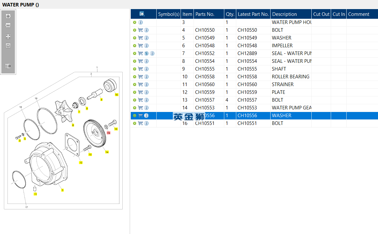The height and width of the screenshot is (234, 378).
Task: Select callout 14 on the gear diagram
Action: (107, 152)
